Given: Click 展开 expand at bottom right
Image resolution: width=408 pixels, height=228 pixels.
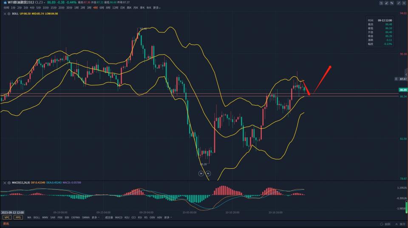Looking at the screenshot, I should 400,224.
